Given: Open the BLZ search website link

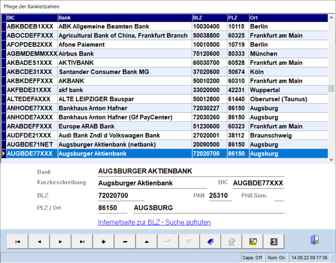Looking at the screenshot, I should click(x=154, y=222).
